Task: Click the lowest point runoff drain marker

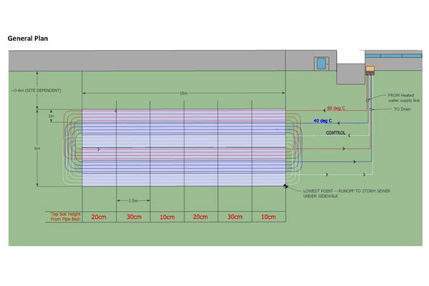Action: [286, 185]
